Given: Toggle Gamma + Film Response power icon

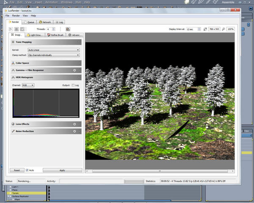Looking at the screenshot, I should point(75,70).
